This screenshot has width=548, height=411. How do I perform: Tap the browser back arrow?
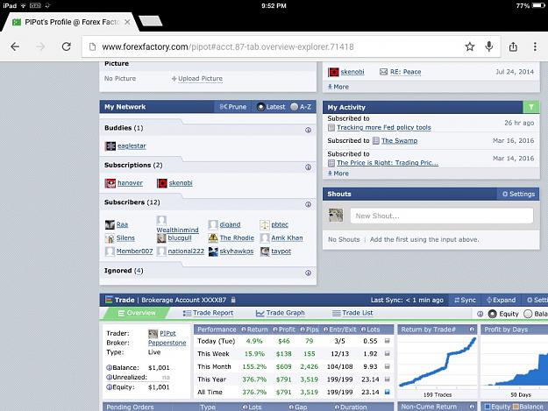point(15,46)
